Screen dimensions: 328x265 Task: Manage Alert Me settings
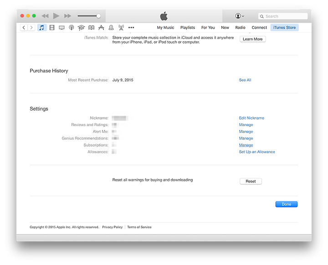[x=246, y=132]
